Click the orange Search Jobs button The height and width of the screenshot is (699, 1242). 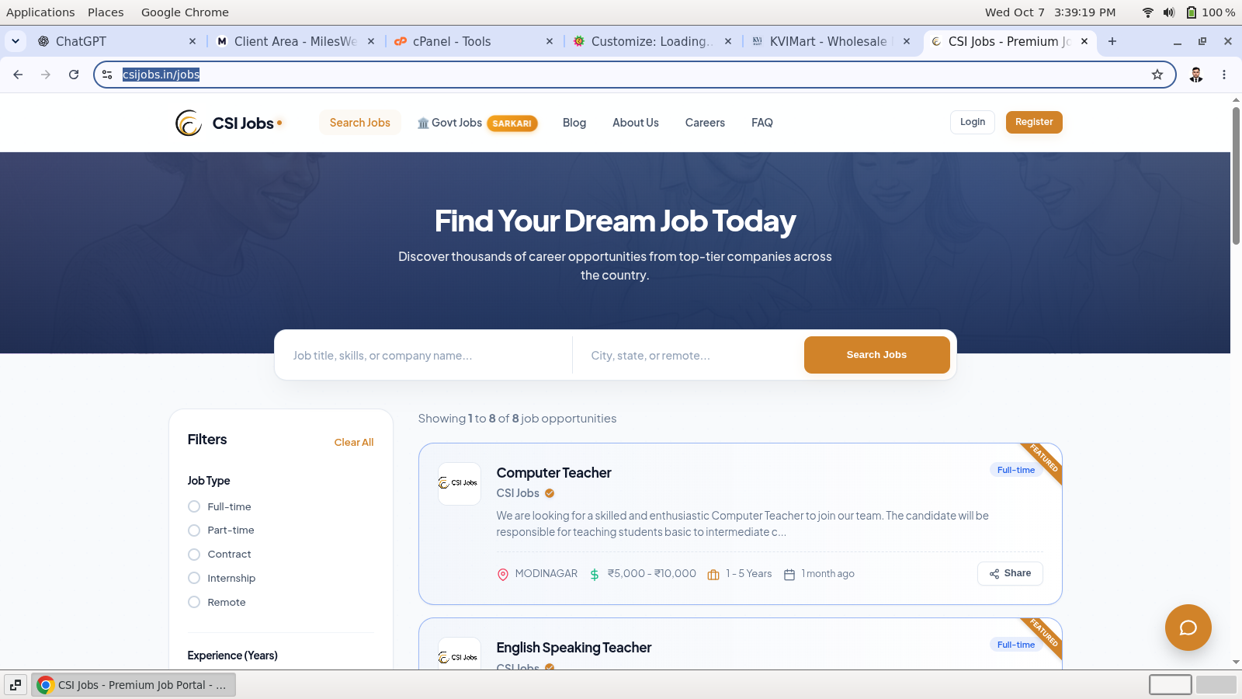(x=876, y=355)
